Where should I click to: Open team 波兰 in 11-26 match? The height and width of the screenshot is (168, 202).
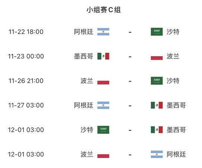pyautogui.click(x=87, y=81)
